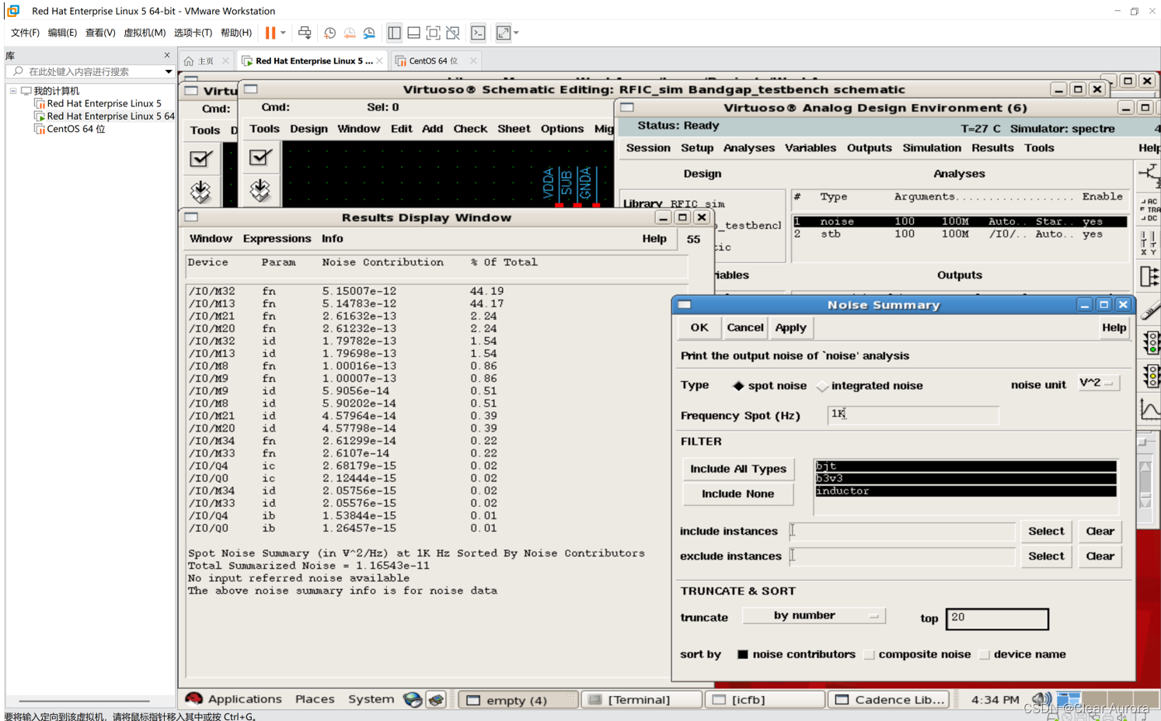Click the yellow traffic light stop simulation icon
Viewport: 1161px width, 721px height.
pos(1150,376)
